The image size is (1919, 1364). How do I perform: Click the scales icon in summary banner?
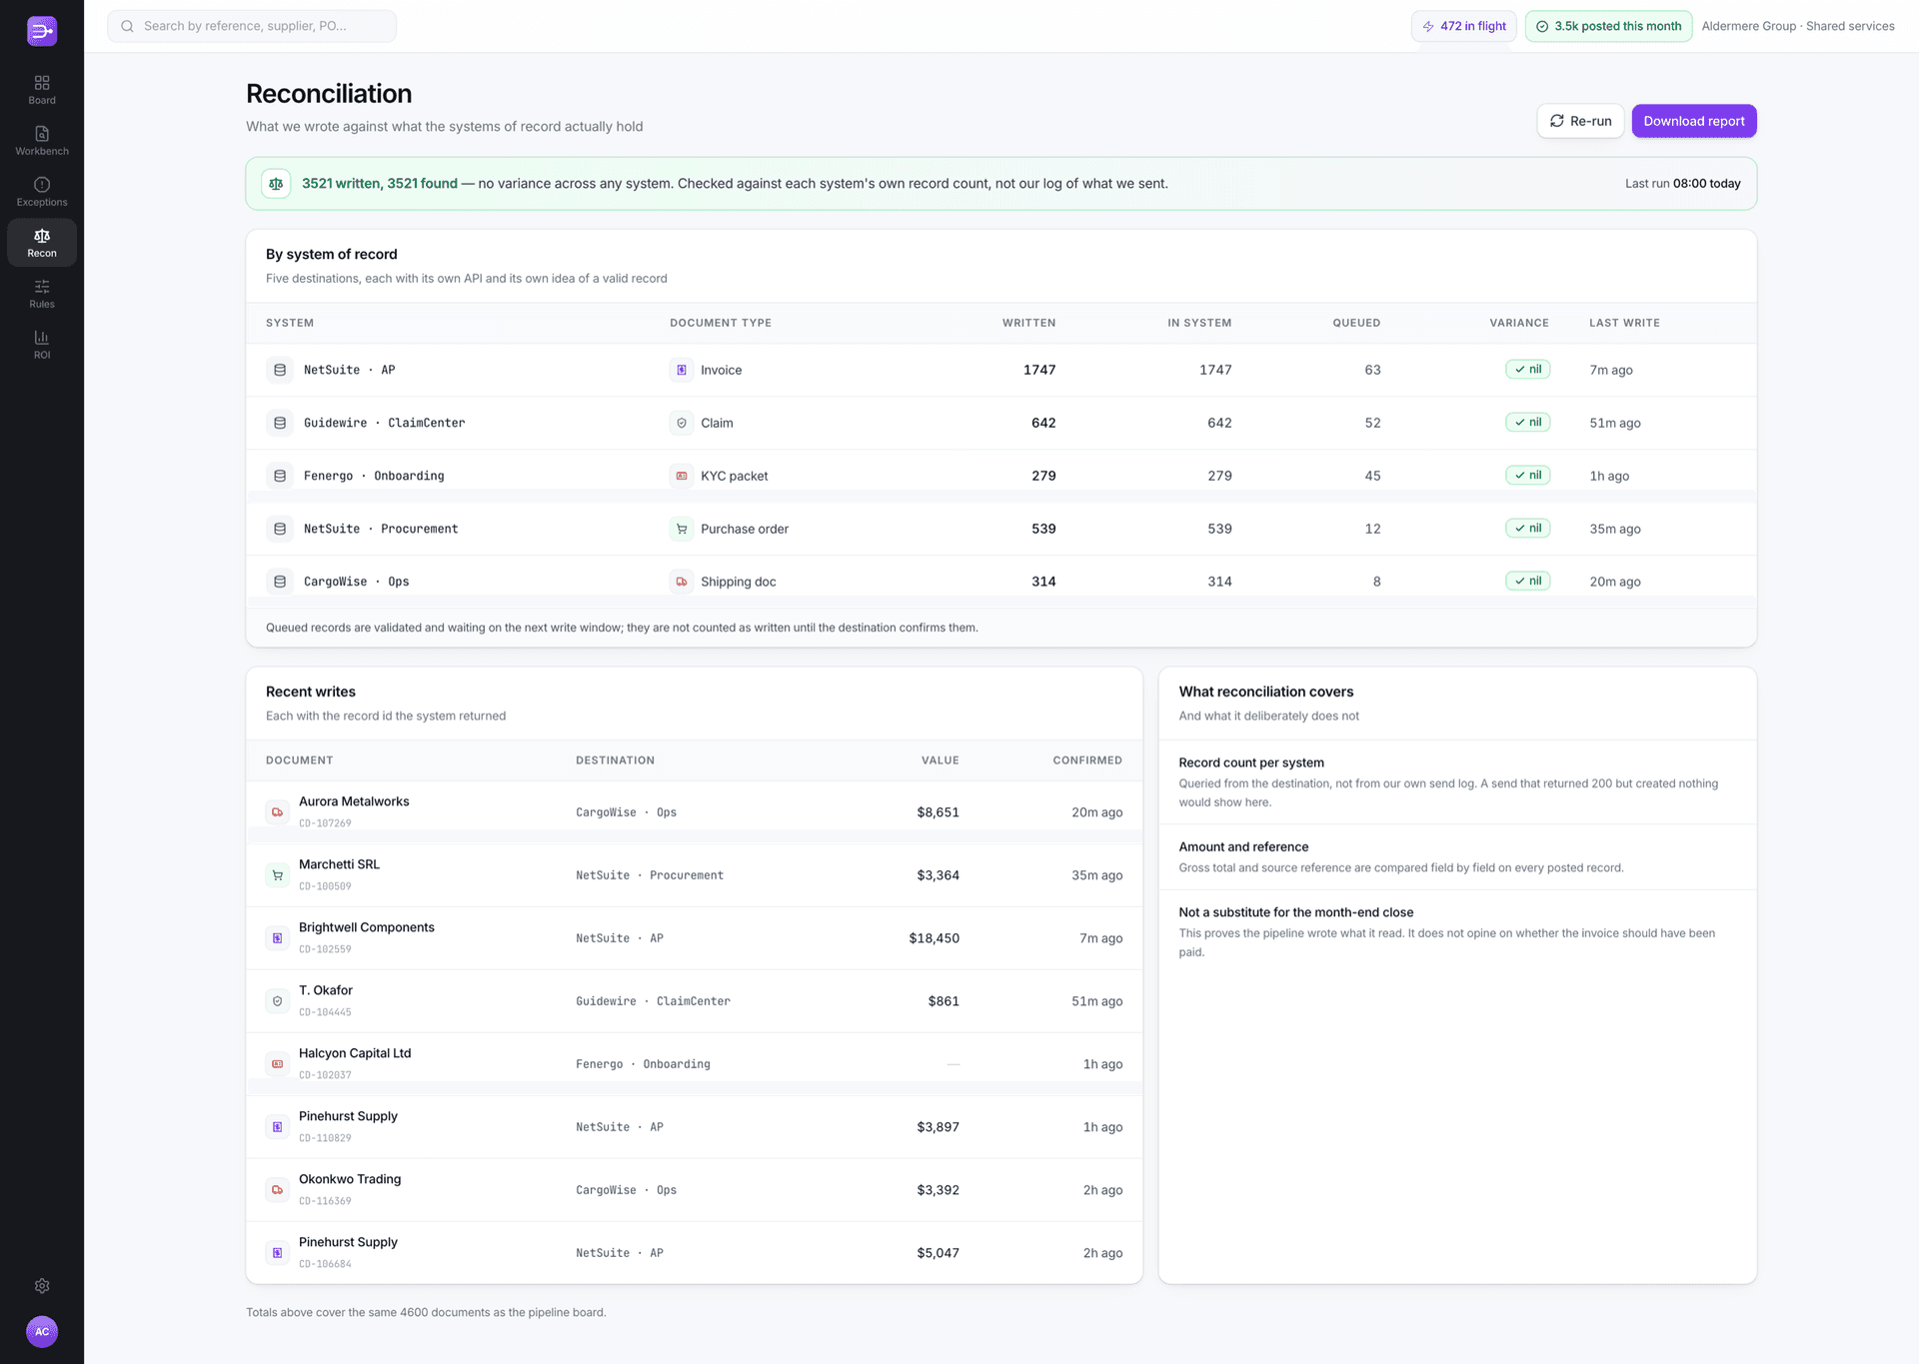click(x=276, y=184)
